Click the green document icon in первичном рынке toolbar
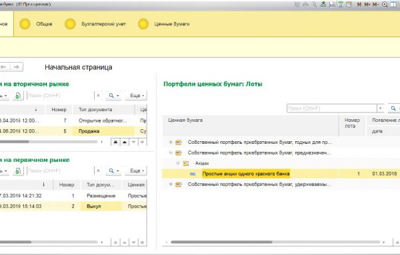 pos(18,170)
